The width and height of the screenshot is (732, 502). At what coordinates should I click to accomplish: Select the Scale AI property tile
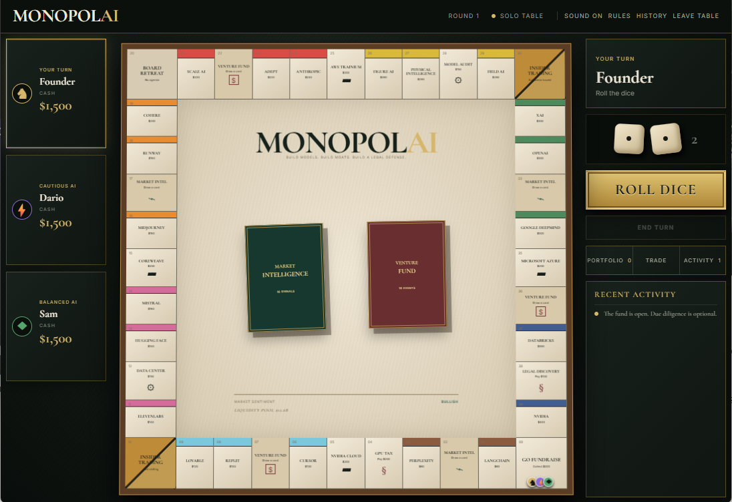(x=196, y=73)
